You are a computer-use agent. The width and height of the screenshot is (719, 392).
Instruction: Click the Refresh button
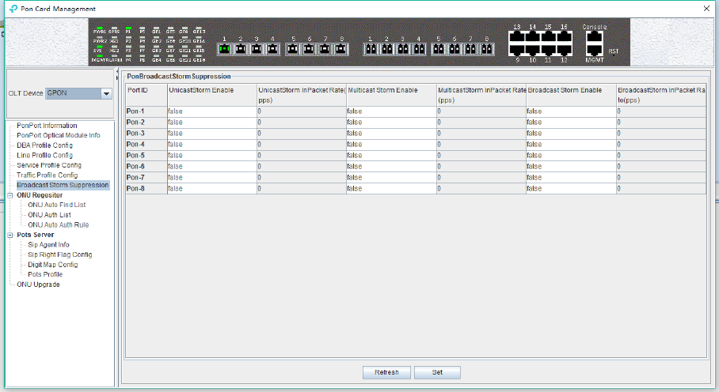click(x=386, y=372)
